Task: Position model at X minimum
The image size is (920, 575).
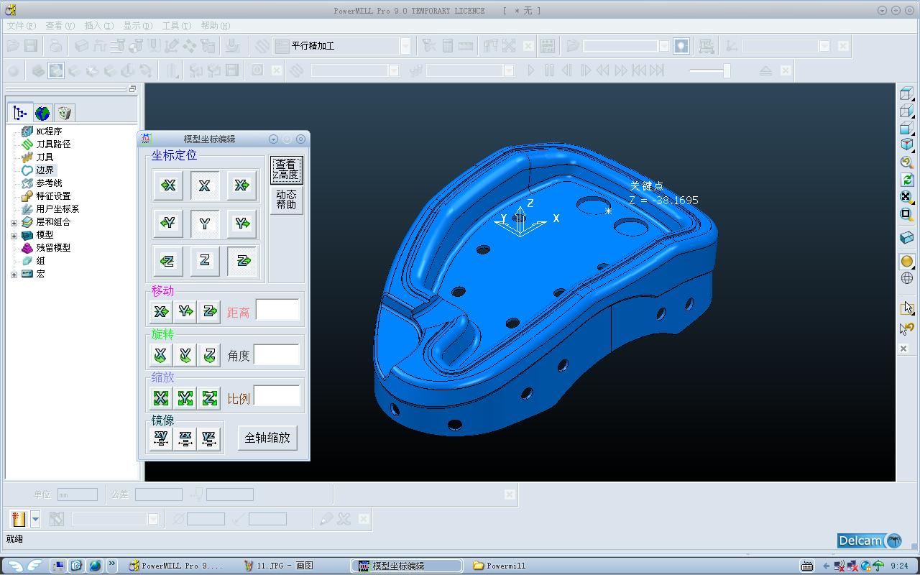Action: tap(168, 185)
